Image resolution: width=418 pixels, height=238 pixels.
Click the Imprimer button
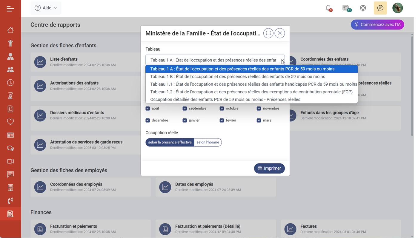coord(269,168)
